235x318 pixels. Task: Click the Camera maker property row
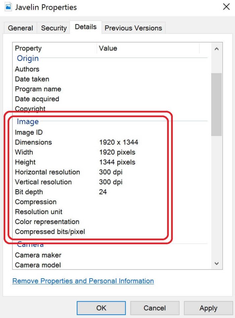coord(37,255)
